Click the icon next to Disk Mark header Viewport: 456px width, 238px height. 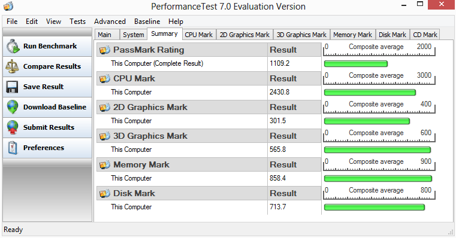(x=105, y=193)
